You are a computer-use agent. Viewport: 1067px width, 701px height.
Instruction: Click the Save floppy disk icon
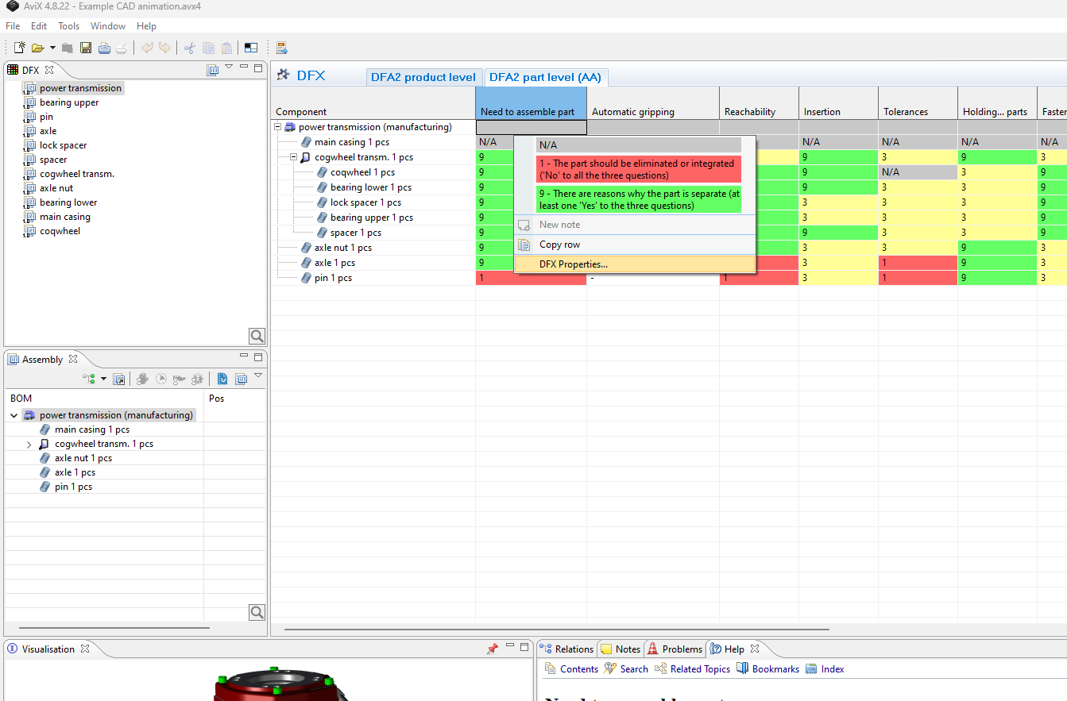point(86,48)
